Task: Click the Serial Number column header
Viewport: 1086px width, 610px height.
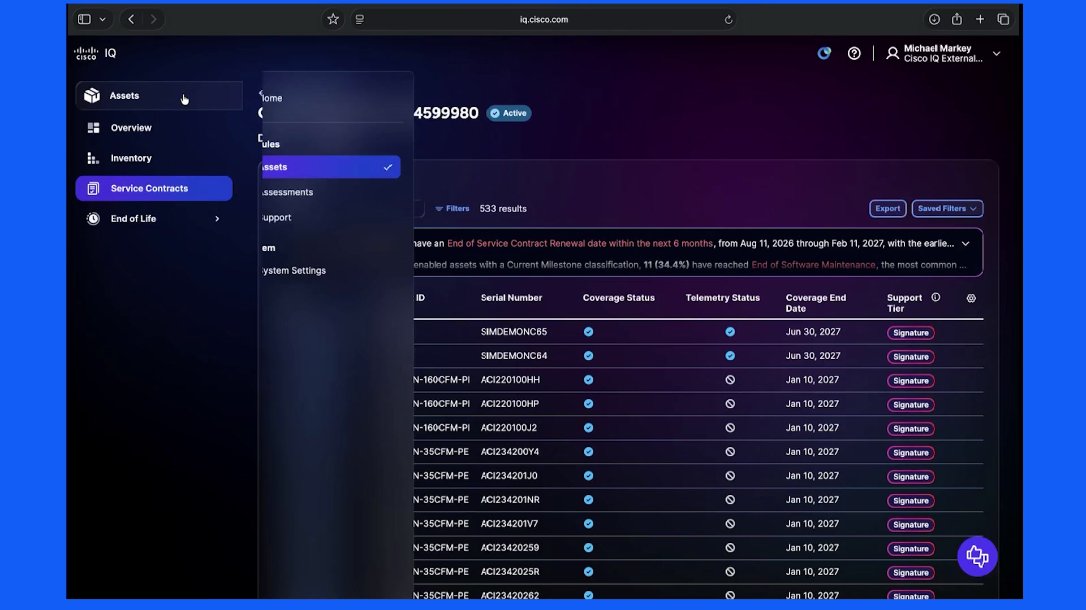Action: click(x=511, y=298)
